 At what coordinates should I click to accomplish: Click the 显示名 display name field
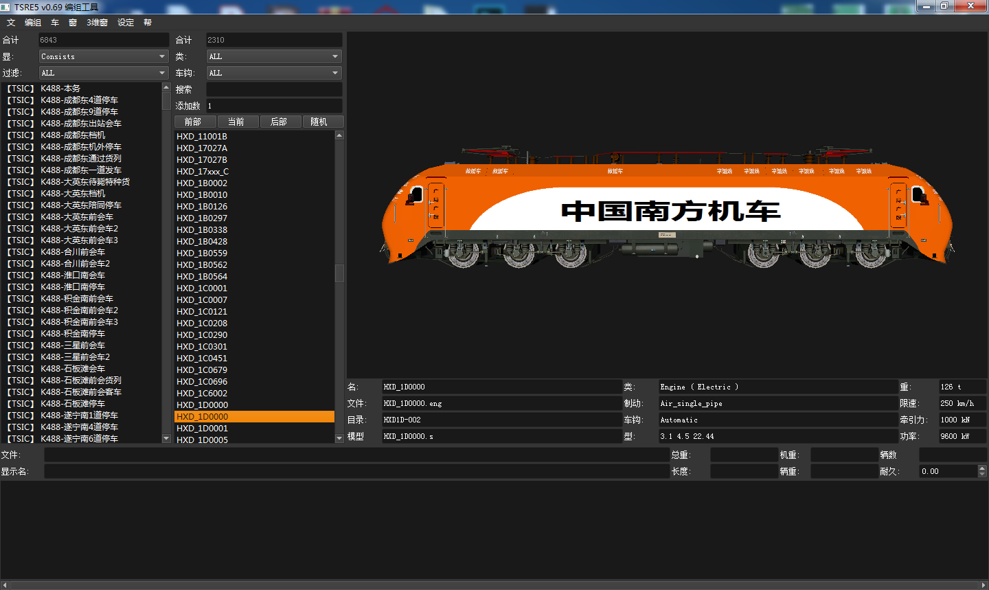(x=356, y=471)
